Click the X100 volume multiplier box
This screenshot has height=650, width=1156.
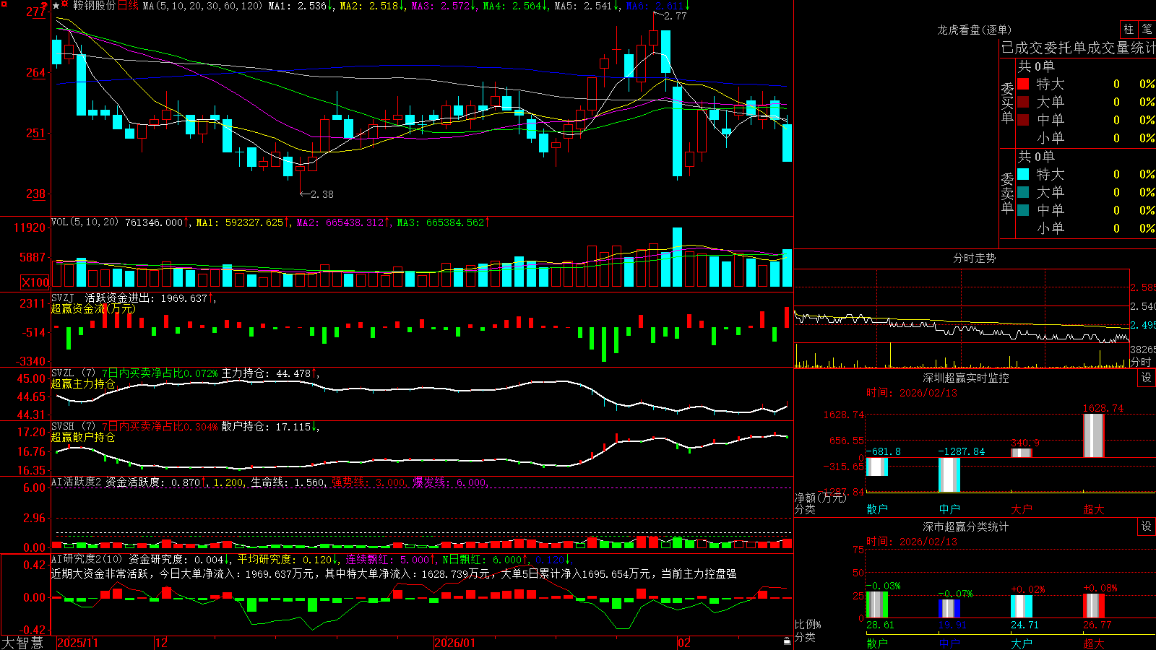(35, 282)
